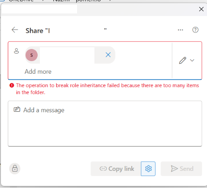
Task: Click the Add more recipients field
Action: click(x=38, y=72)
